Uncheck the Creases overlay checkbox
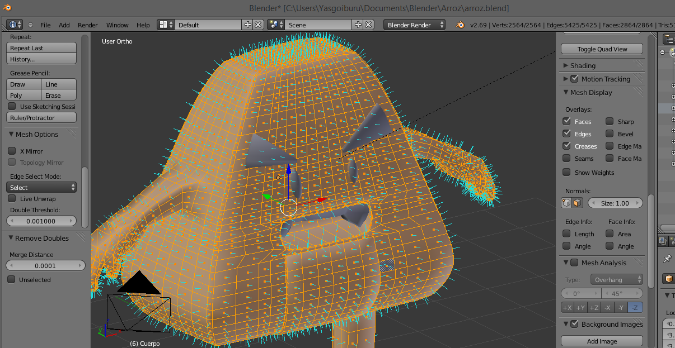Viewport: 675px width, 348px height. click(567, 146)
